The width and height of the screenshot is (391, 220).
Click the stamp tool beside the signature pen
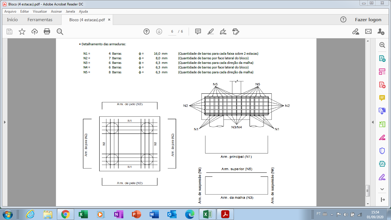coord(236,32)
